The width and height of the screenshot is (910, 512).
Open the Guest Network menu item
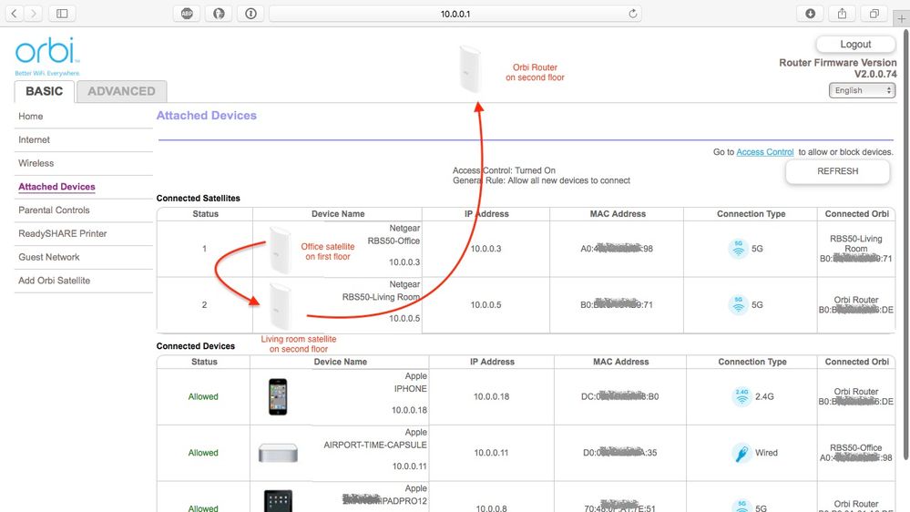(49, 257)
